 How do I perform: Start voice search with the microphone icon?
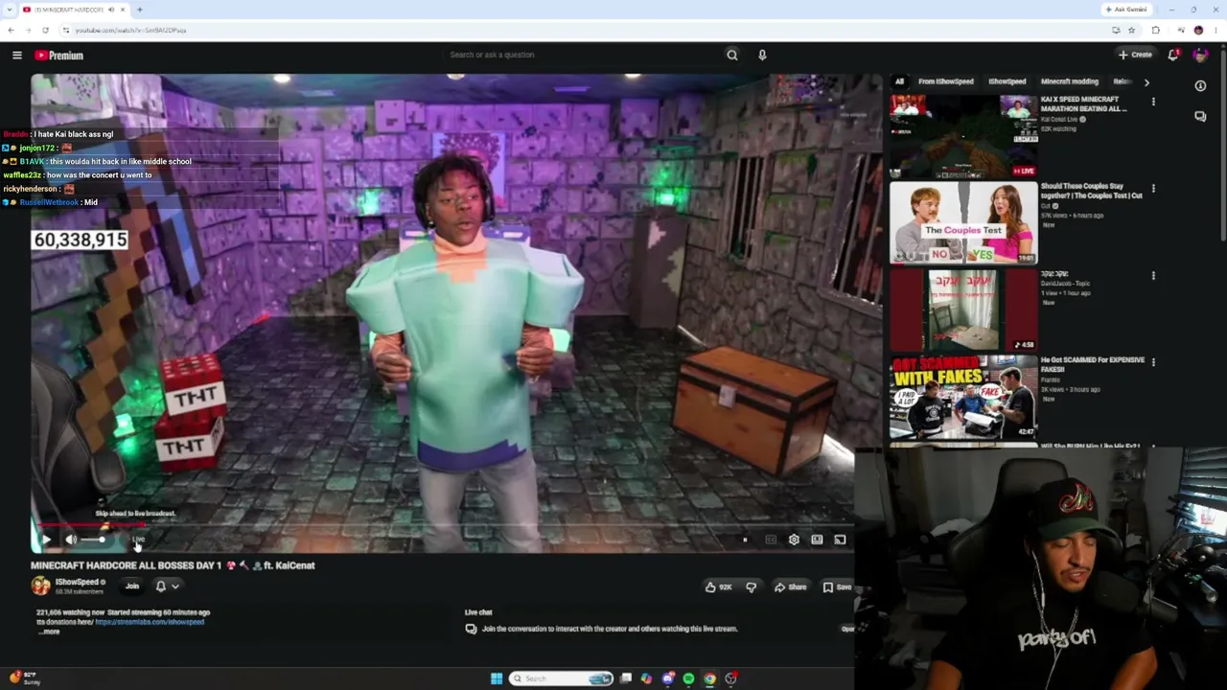click(762, 55)
